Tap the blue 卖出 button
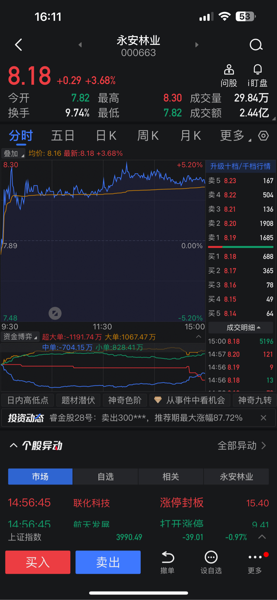 (108, 562)
